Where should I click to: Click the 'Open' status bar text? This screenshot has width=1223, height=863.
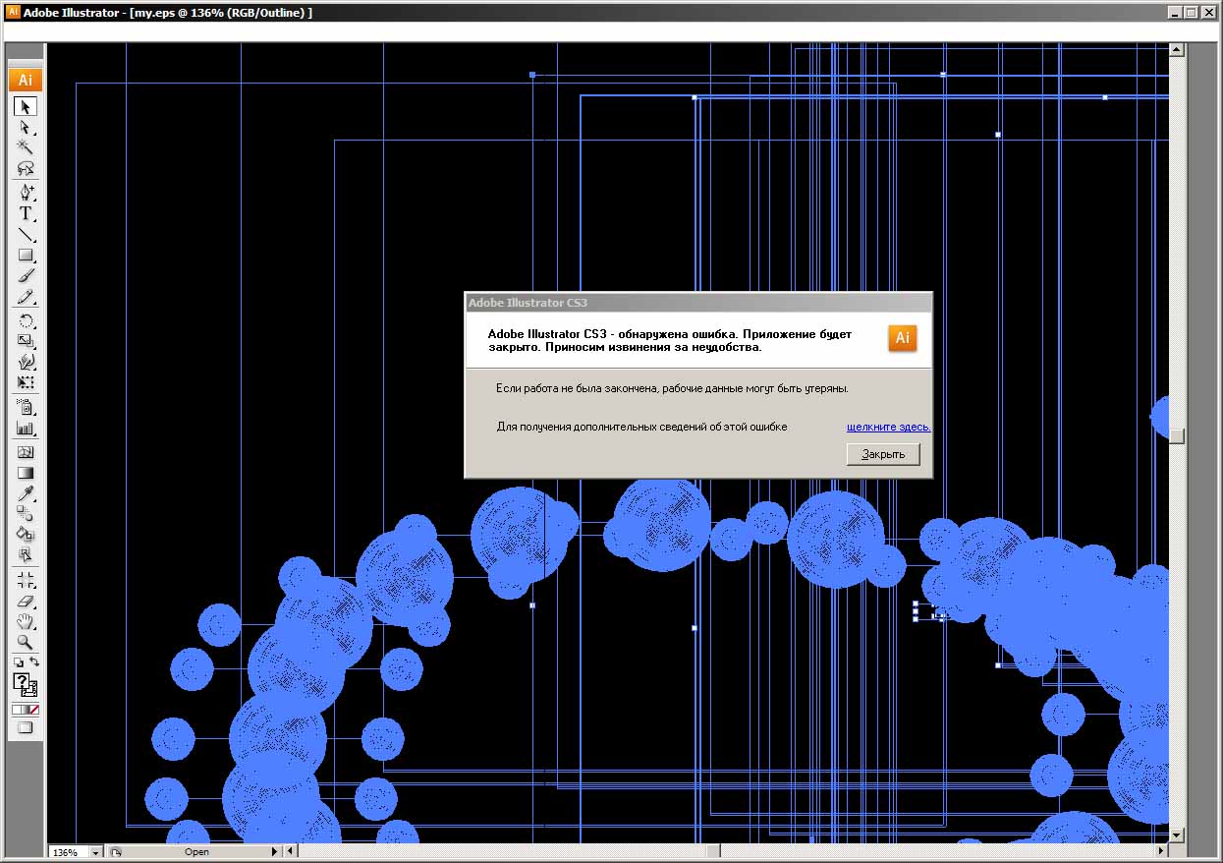[196, 852]
